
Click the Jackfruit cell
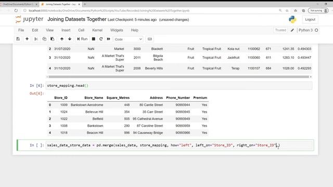[233, 58]
